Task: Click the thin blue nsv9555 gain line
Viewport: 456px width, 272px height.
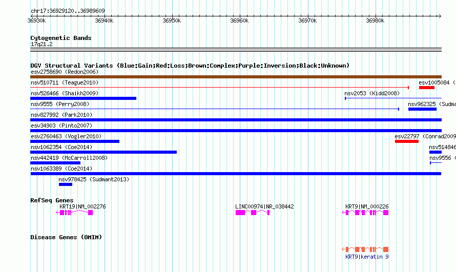Action: click(215, 109)
